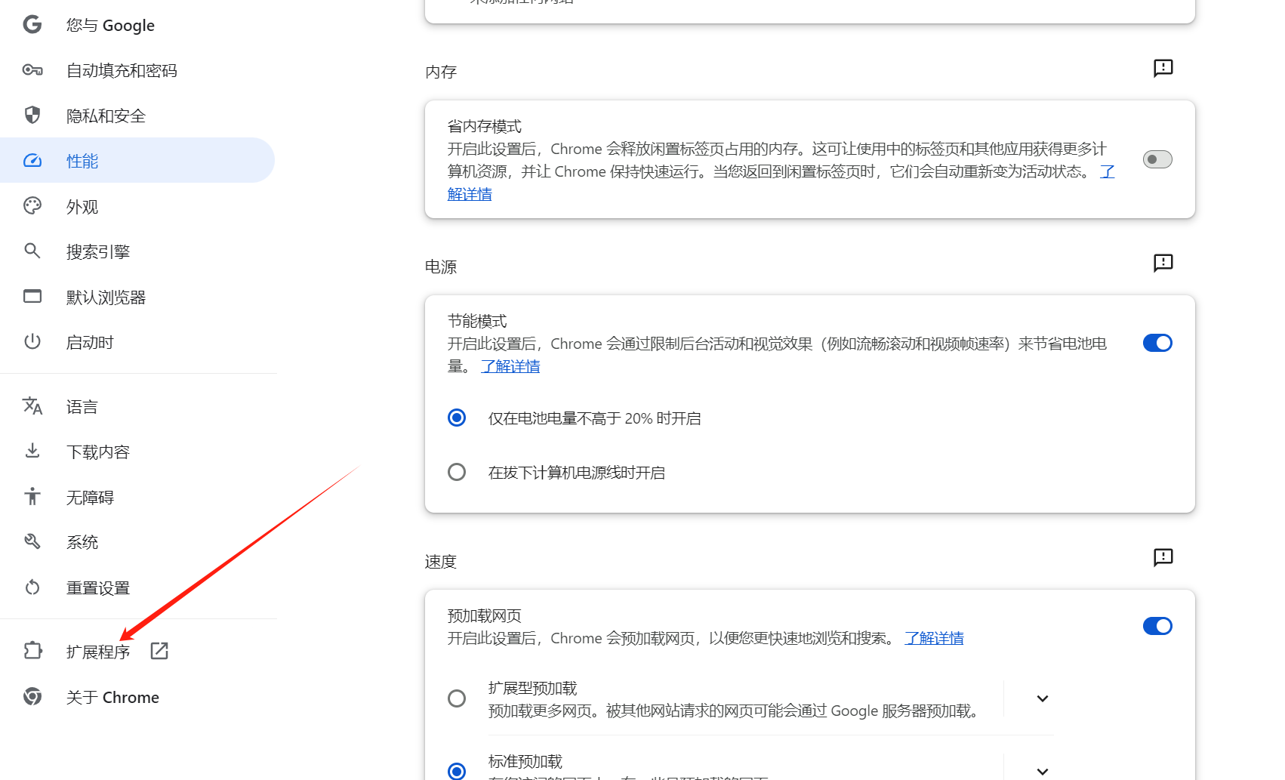Screen dimensions: 1285x780
Task: Open 语言 settings page
Action: pyautogui.click(x=137, y=406)
